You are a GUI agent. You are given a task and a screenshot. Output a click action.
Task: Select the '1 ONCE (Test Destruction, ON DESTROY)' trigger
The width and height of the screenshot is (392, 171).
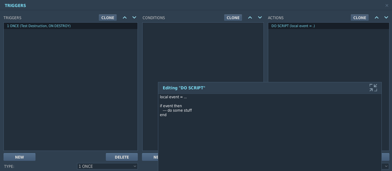click(x=71, y=26)
